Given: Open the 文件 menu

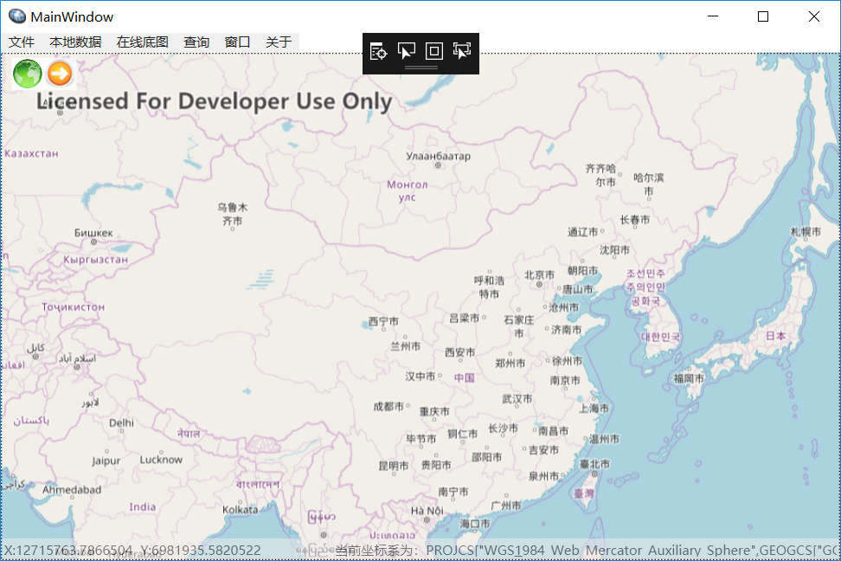Looking at the screenshot, I should 22,41.
